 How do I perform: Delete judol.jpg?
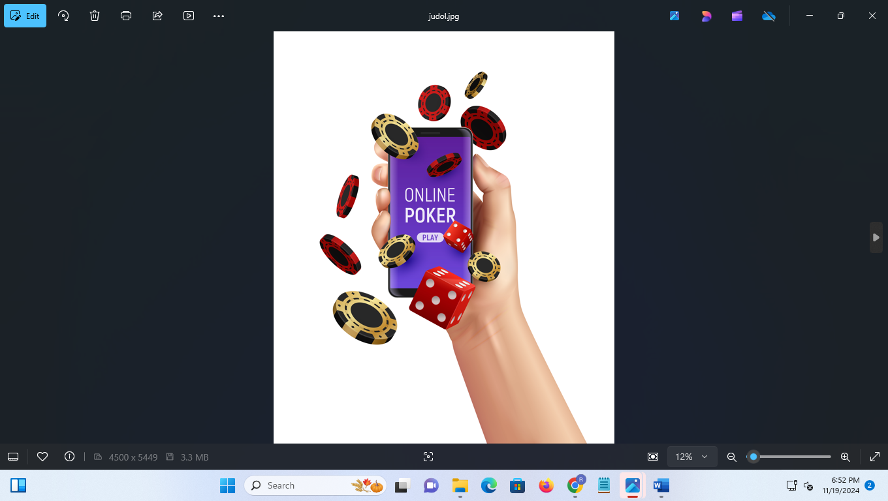click(94, 15)
